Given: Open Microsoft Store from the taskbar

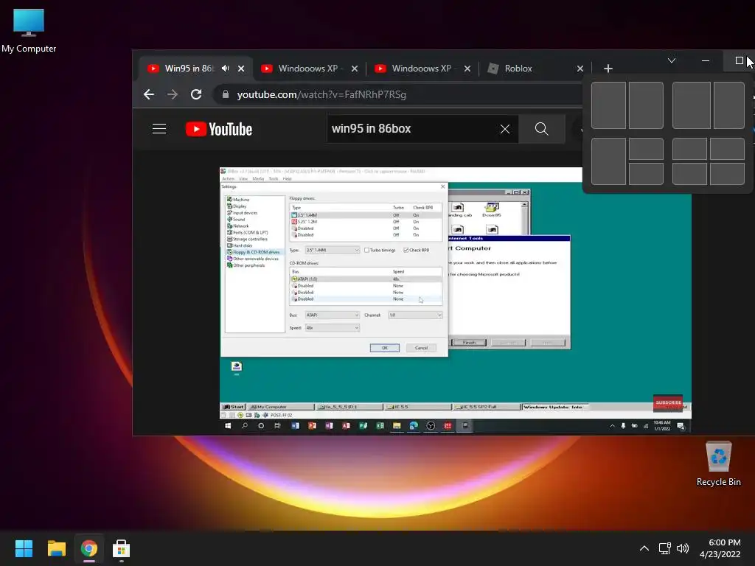Looking at the screenshot, I should coord(121,548).
